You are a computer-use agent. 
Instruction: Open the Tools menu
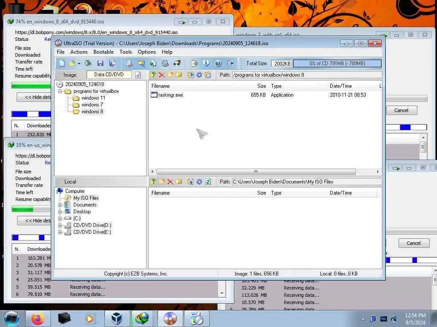pyautogui.click(x=126, y=52)
